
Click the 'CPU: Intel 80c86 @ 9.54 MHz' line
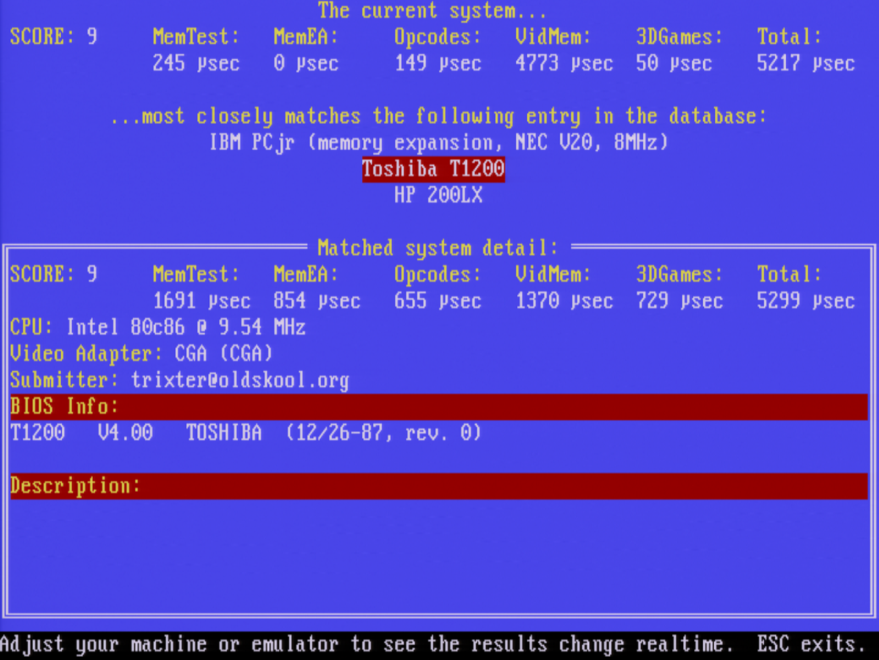(x=158, y=327)
